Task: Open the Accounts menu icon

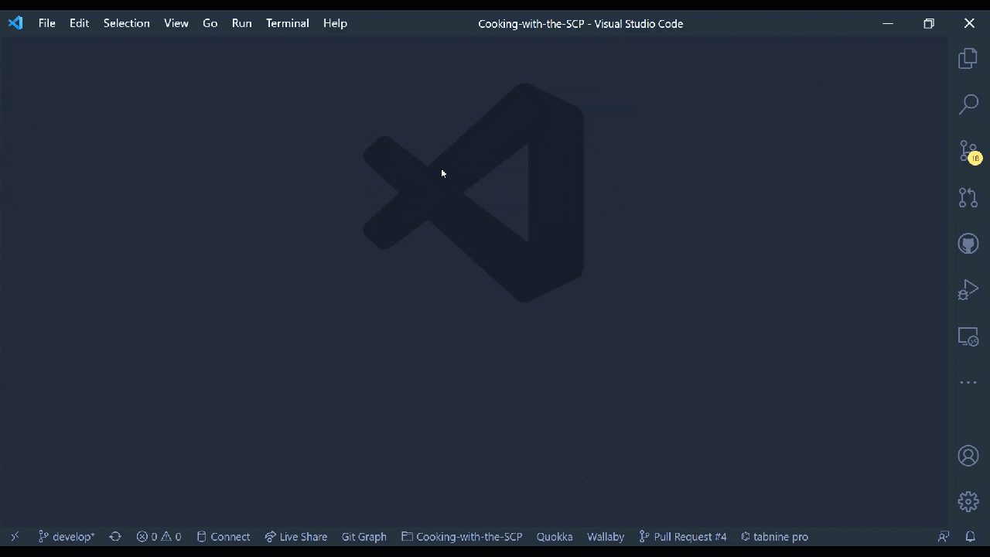Action: (968, 456)
